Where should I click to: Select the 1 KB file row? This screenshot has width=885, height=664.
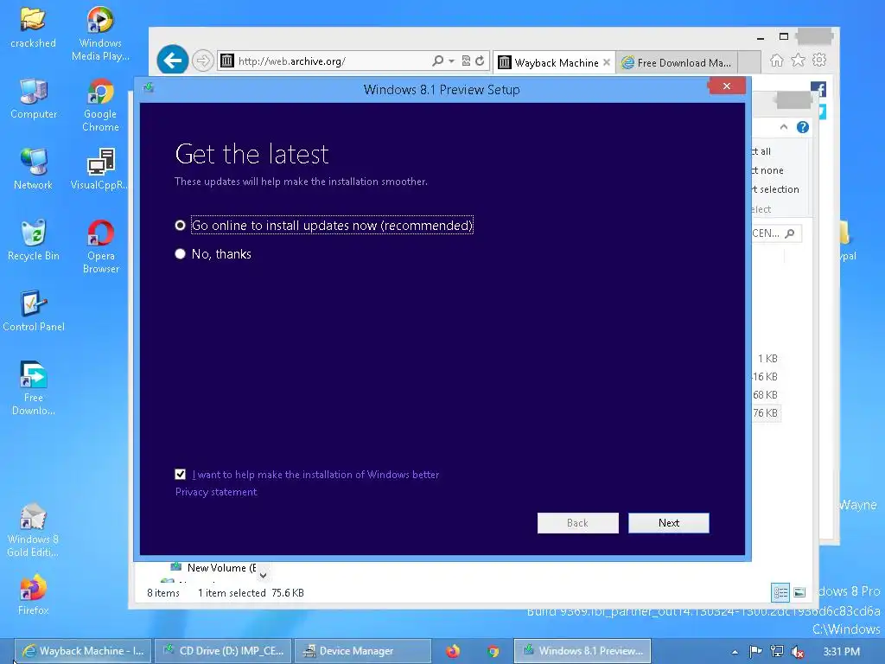pyautogui.click(x=766, y=359)
